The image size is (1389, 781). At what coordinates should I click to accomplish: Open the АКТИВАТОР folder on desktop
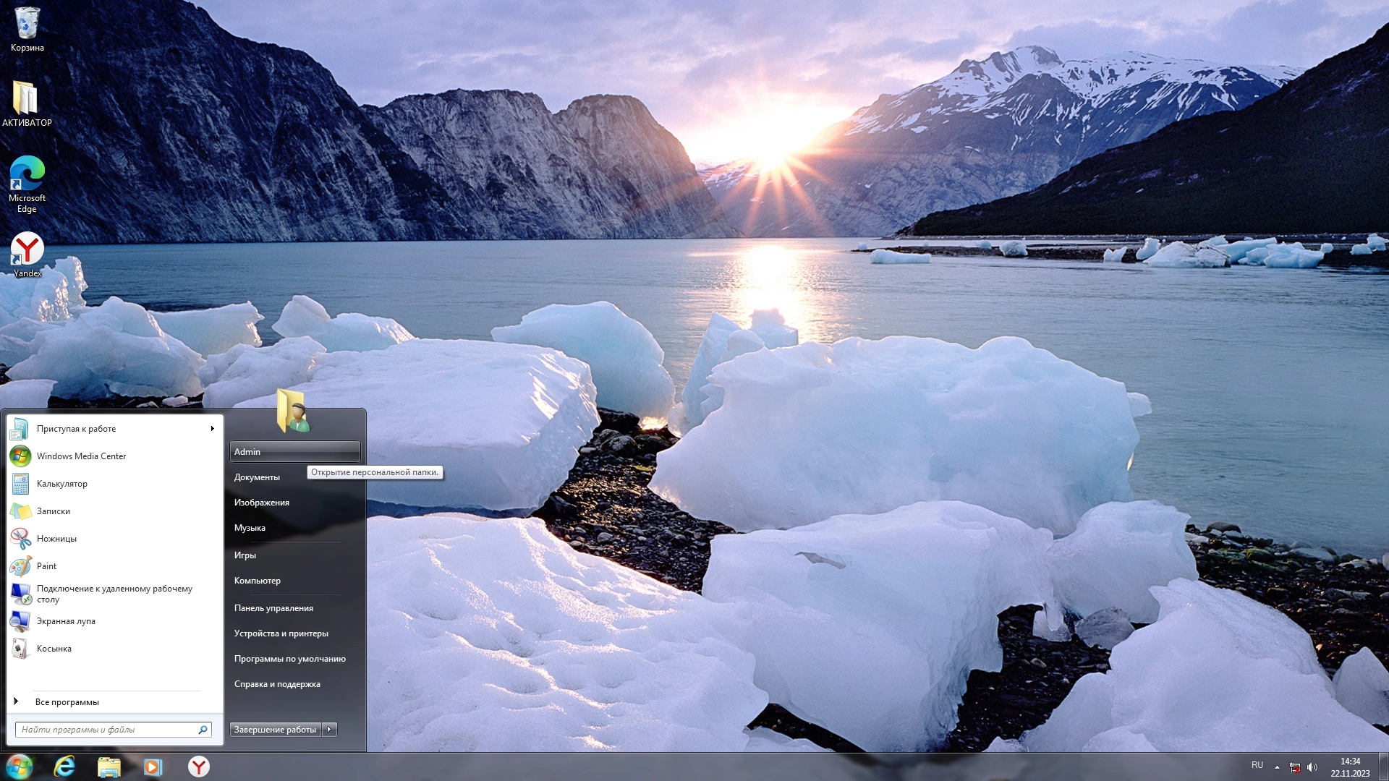(x=27, y=99)
